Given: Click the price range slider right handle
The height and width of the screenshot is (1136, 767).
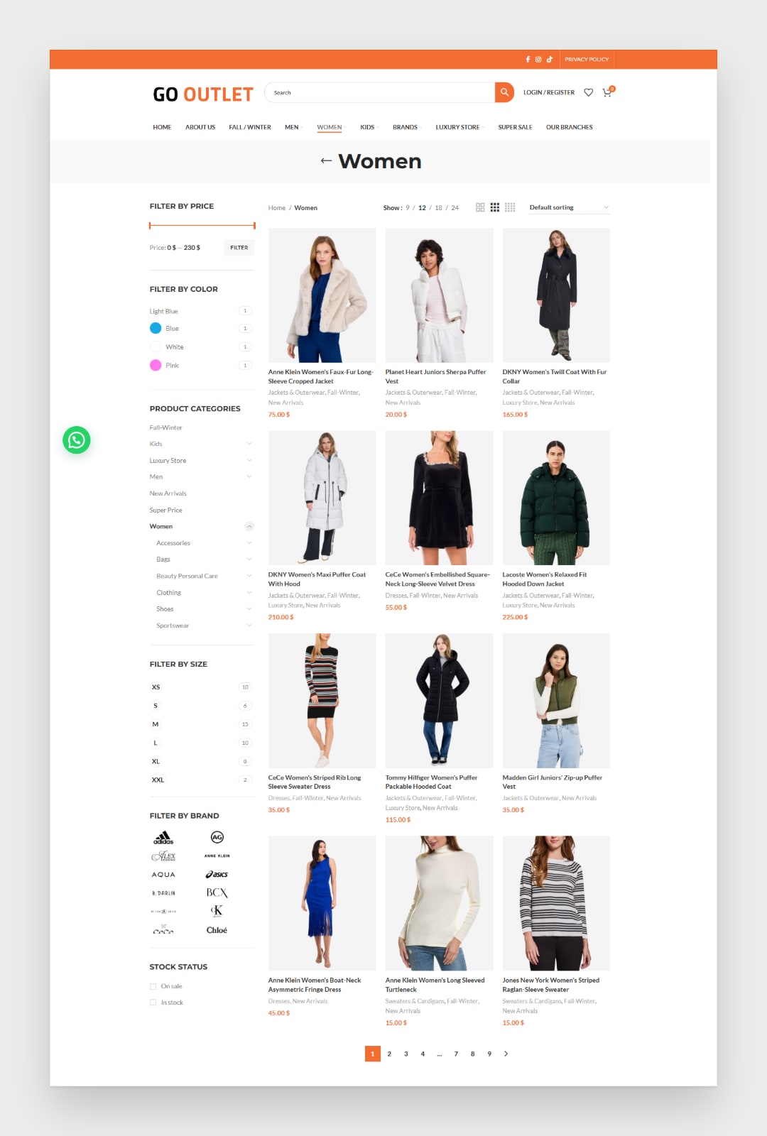Looking at the screenshot, I should tap(254, 226).
